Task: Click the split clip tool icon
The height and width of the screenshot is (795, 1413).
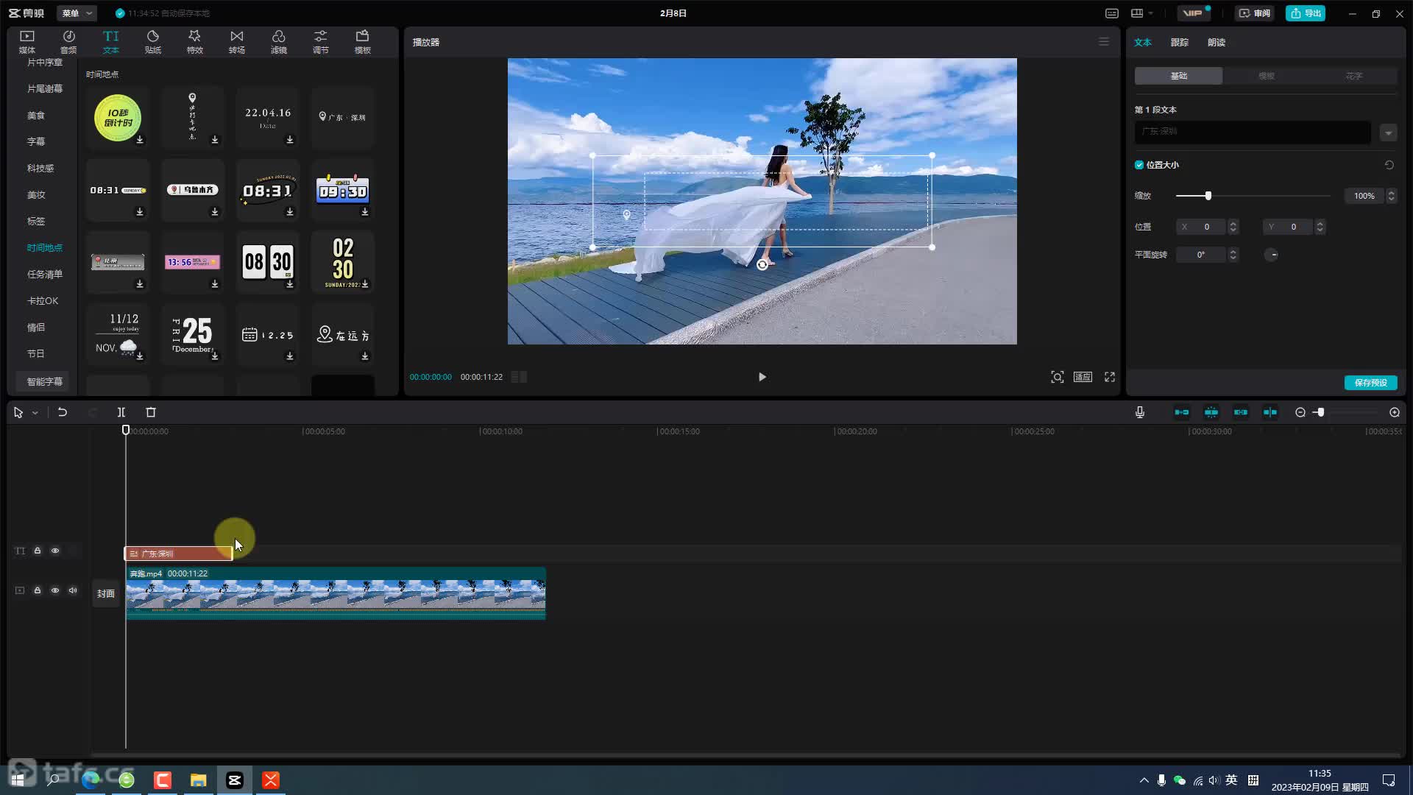Action: click(121, 412)
